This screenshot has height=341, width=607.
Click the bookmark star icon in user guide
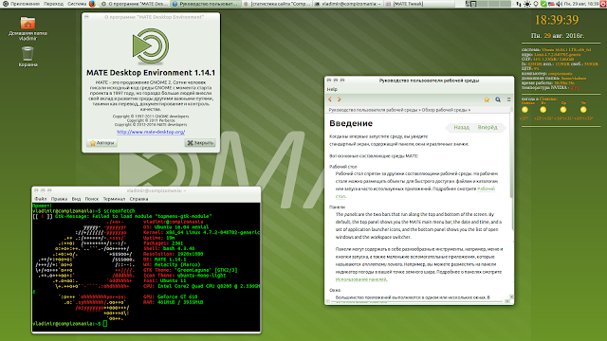pos(487,99)
